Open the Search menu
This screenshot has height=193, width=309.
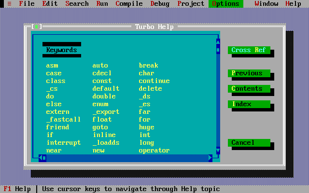pos(77,4)
